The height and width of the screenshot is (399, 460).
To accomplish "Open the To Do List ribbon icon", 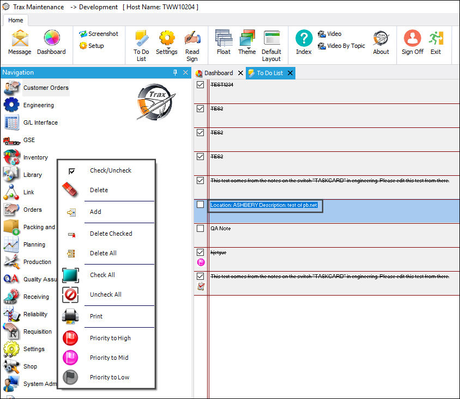I will coord(141,46).
